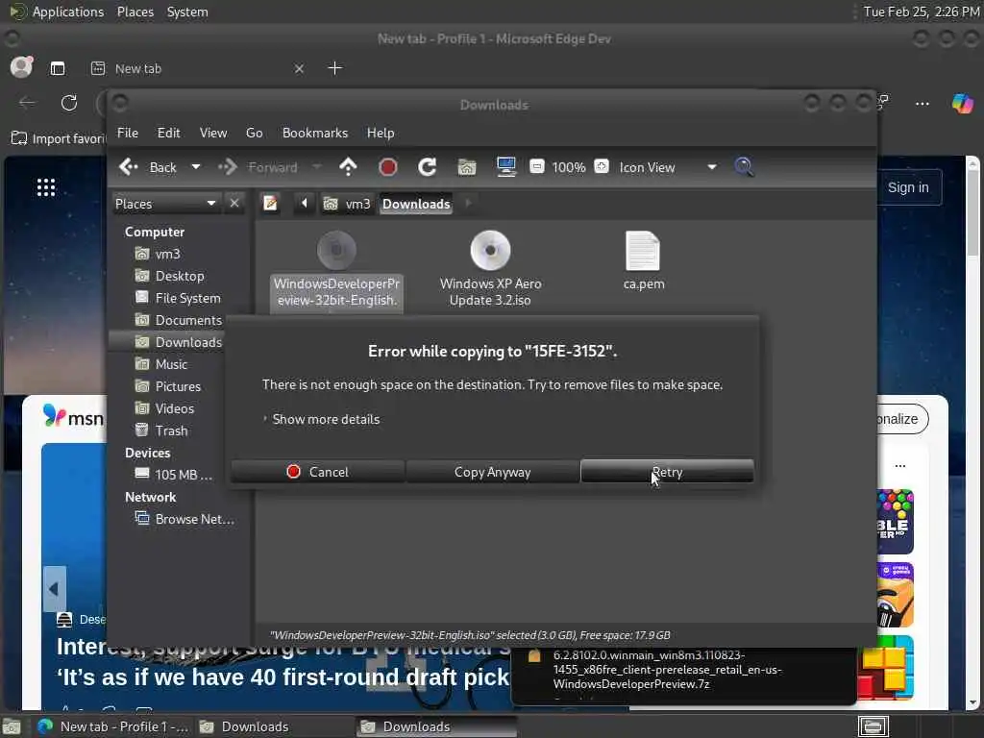Image resolution: width=984 pixels, height=738 pixels.
Task: Open Edge tab actions menu icon
Action: (58, 68)
